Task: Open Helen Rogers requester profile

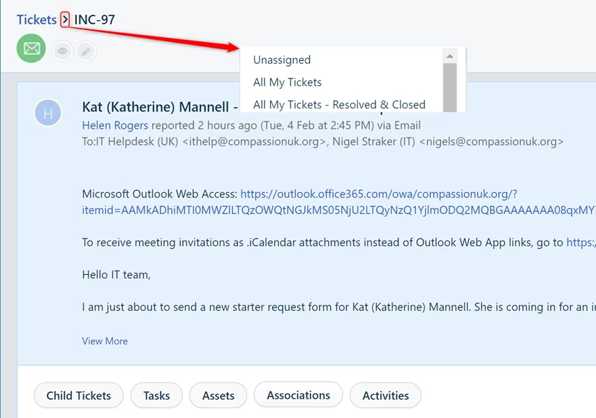Action: pos(115,125)
